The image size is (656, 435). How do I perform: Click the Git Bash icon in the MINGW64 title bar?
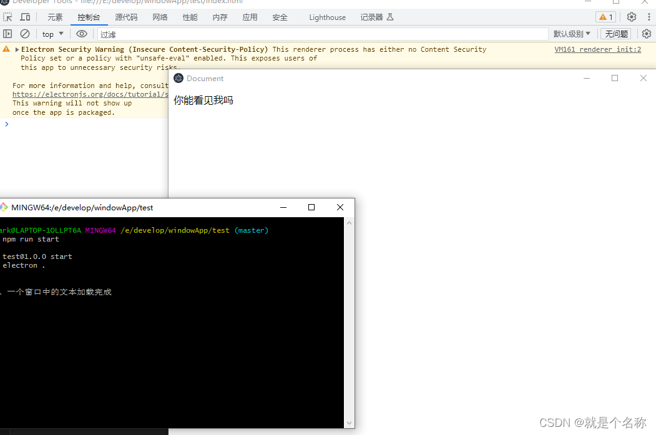pyautogui.click(x=4, y=207)
